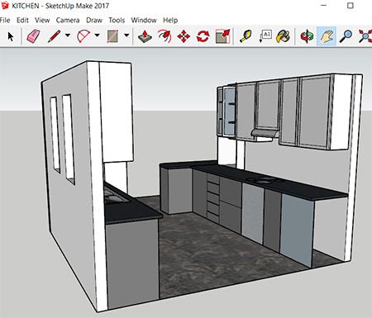372x318 pixels.
Task: Open the Camera menu
Action: (x=68, y=20)
